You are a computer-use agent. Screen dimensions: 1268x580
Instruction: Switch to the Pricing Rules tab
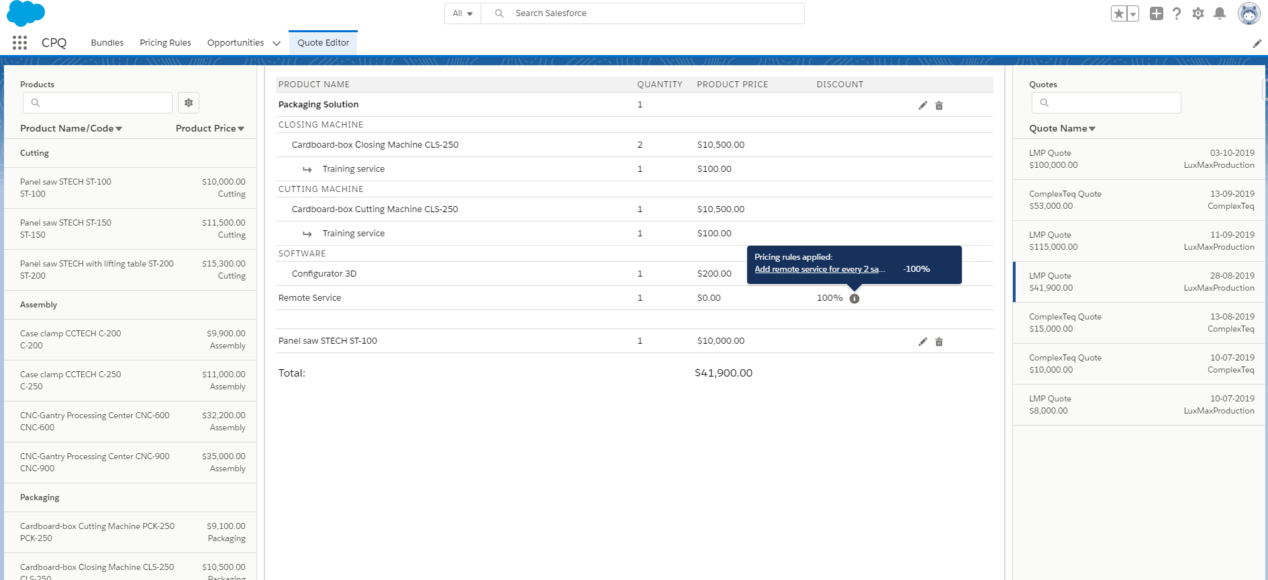click(165, 43)
